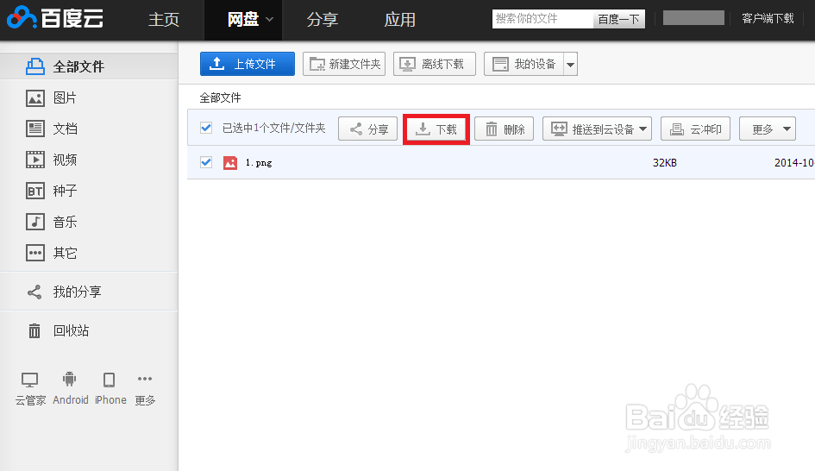Uncheck the 1.png file checkbox

click(x=206, y=162)
